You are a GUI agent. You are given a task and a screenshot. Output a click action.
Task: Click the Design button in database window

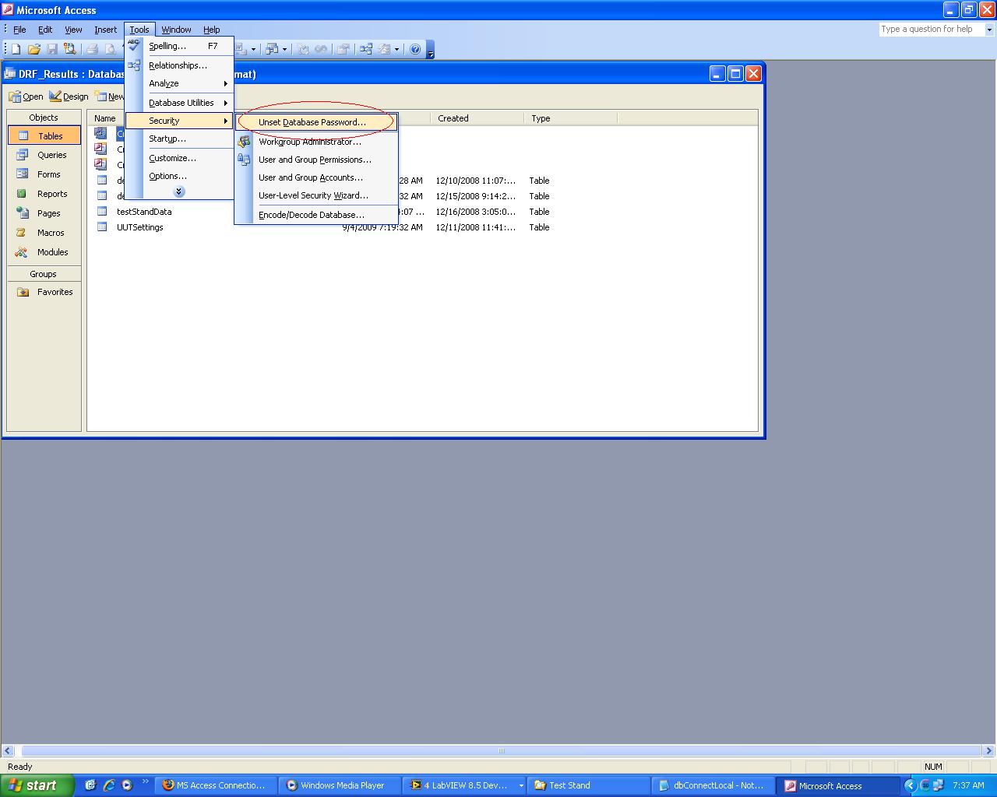click(x=69, y=97)
